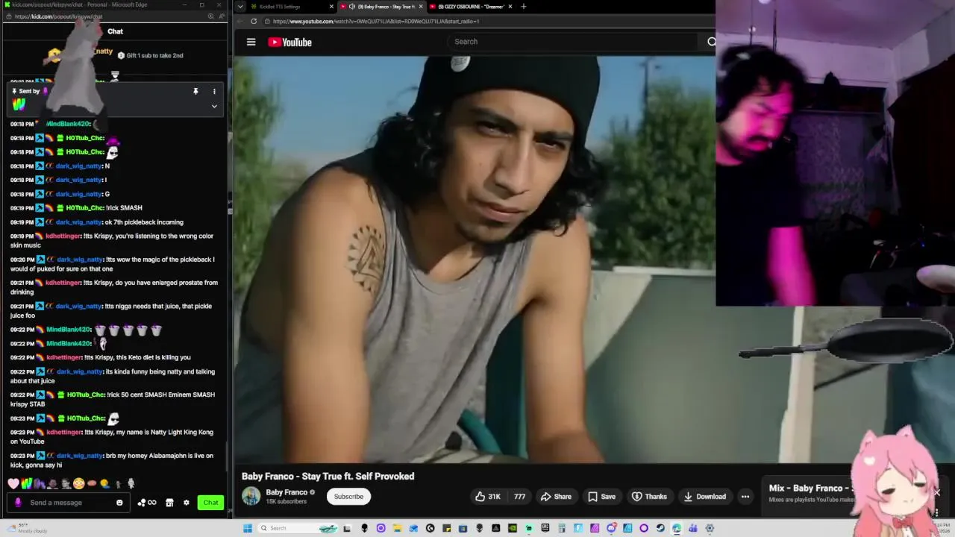Unpin the pinned chat message
This screenshot has width=955, height=537.
pyautogui.click(x=195, y=92)
